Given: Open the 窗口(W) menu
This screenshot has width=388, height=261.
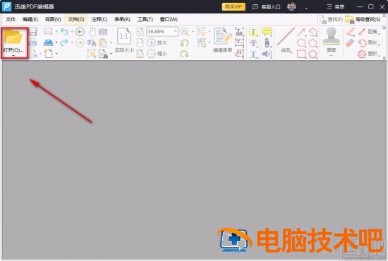Looking at the screenshot, I should [169, 19].
